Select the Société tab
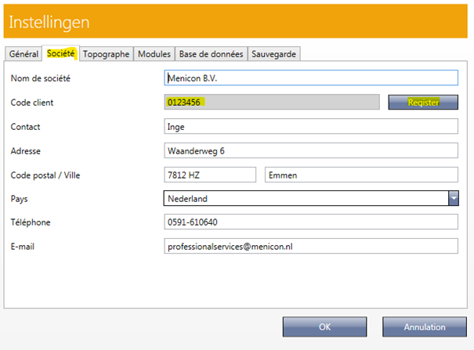474x350 pixels. (61, 54)
